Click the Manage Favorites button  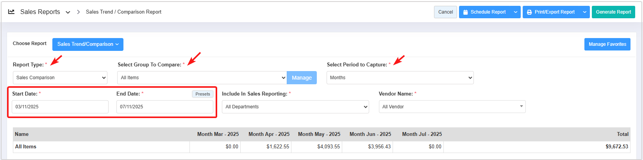(x=607, y=44)
